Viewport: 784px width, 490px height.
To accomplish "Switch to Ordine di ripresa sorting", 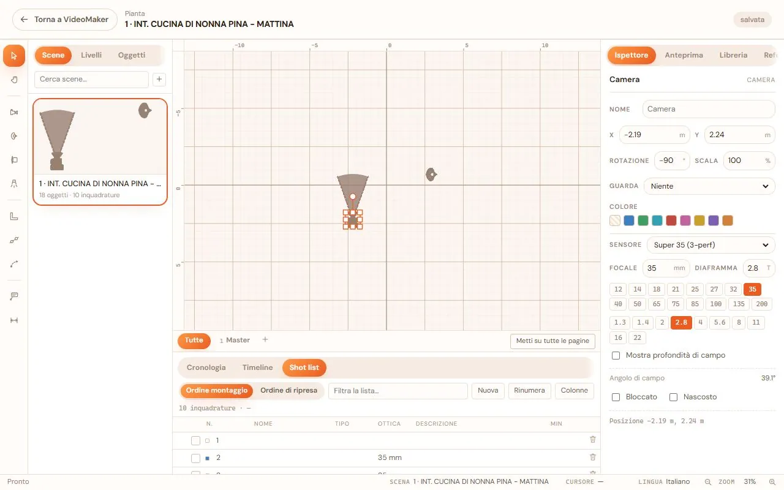I will (288, 391).
